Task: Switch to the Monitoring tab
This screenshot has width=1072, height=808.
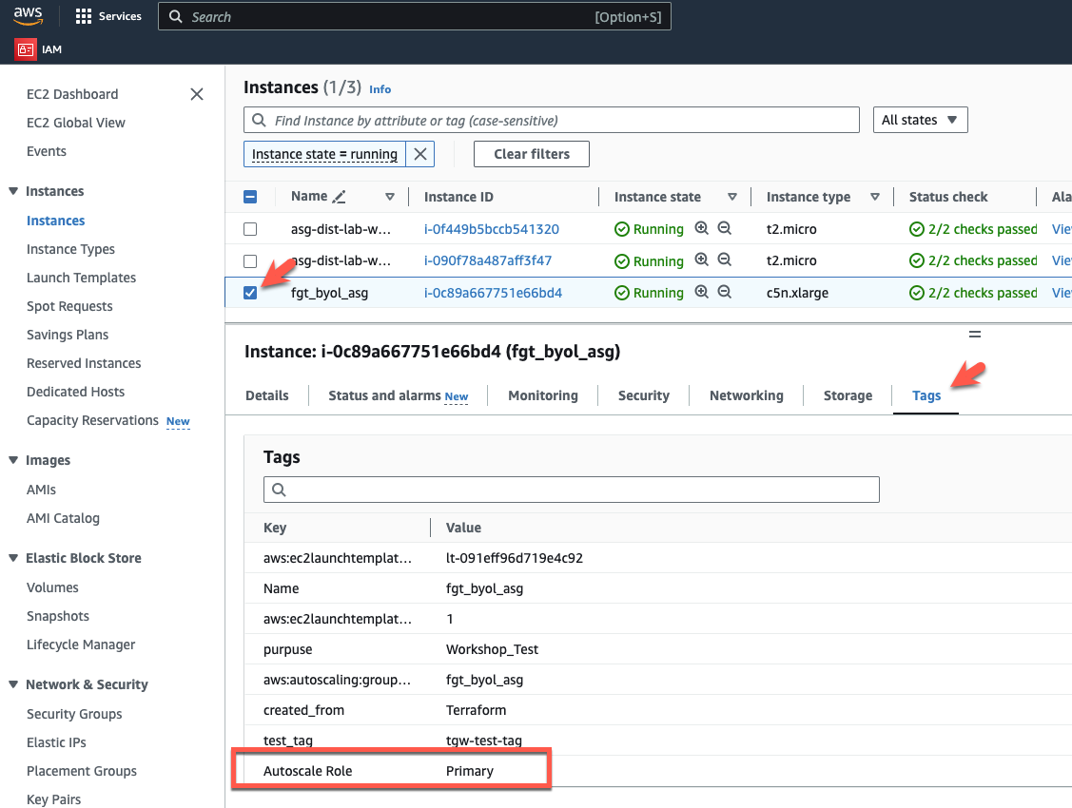Action: click(543, 395)
